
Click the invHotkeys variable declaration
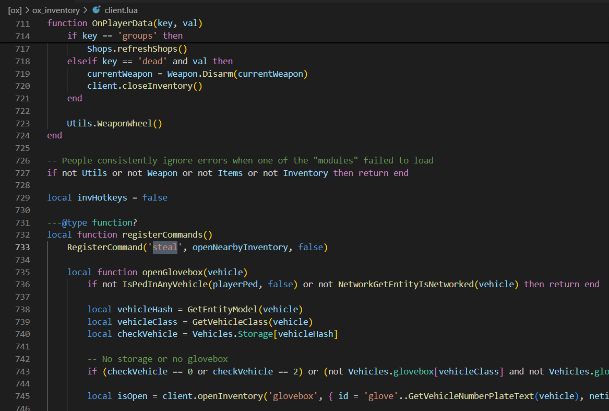tap(102, 197)
